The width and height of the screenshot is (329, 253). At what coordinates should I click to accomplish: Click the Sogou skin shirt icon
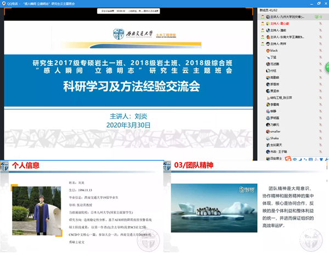point(321,159)
